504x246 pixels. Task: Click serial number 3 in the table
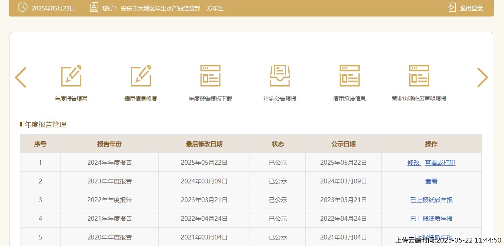[40, 200]
